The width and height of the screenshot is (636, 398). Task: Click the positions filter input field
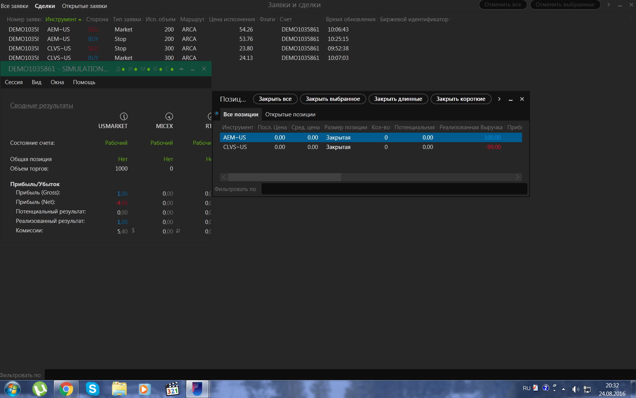pos(394,189)
